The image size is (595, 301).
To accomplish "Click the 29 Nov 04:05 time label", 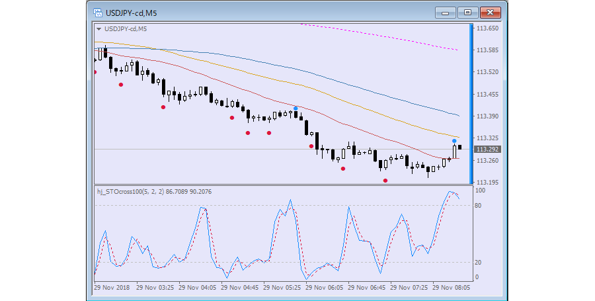I will pos(197,288).
